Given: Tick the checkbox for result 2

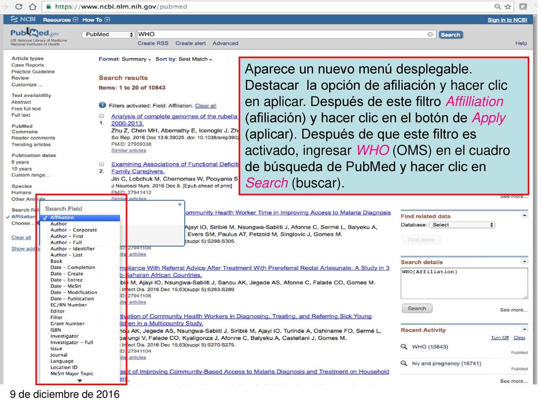Looking at the screenshot, I should (x=102, y=164).
